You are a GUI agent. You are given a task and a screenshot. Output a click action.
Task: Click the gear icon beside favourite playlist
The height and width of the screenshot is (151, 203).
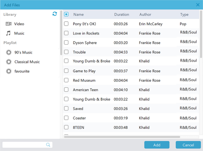tap(8, 71)
